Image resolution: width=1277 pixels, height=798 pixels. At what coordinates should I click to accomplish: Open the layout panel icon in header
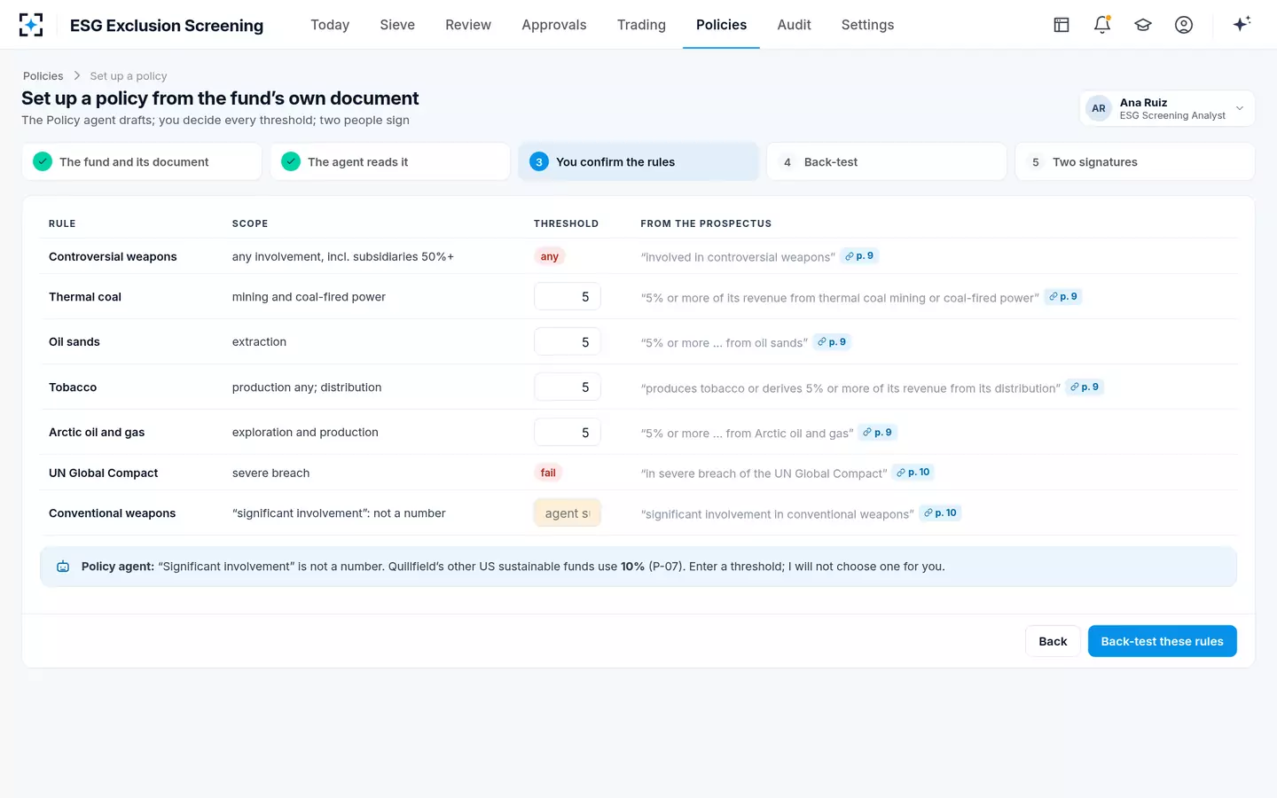1062,25
